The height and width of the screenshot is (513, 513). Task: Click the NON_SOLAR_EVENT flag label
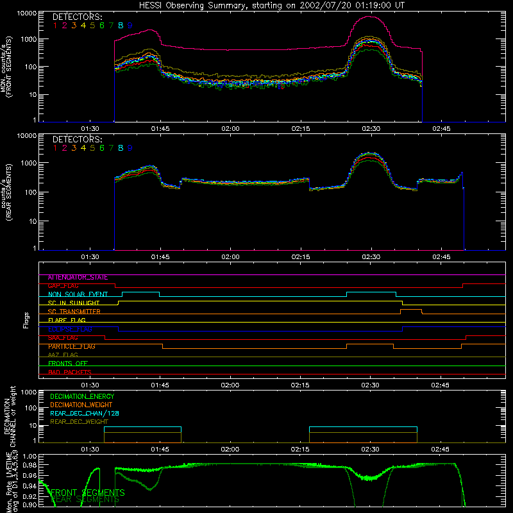tap(78, 294)
